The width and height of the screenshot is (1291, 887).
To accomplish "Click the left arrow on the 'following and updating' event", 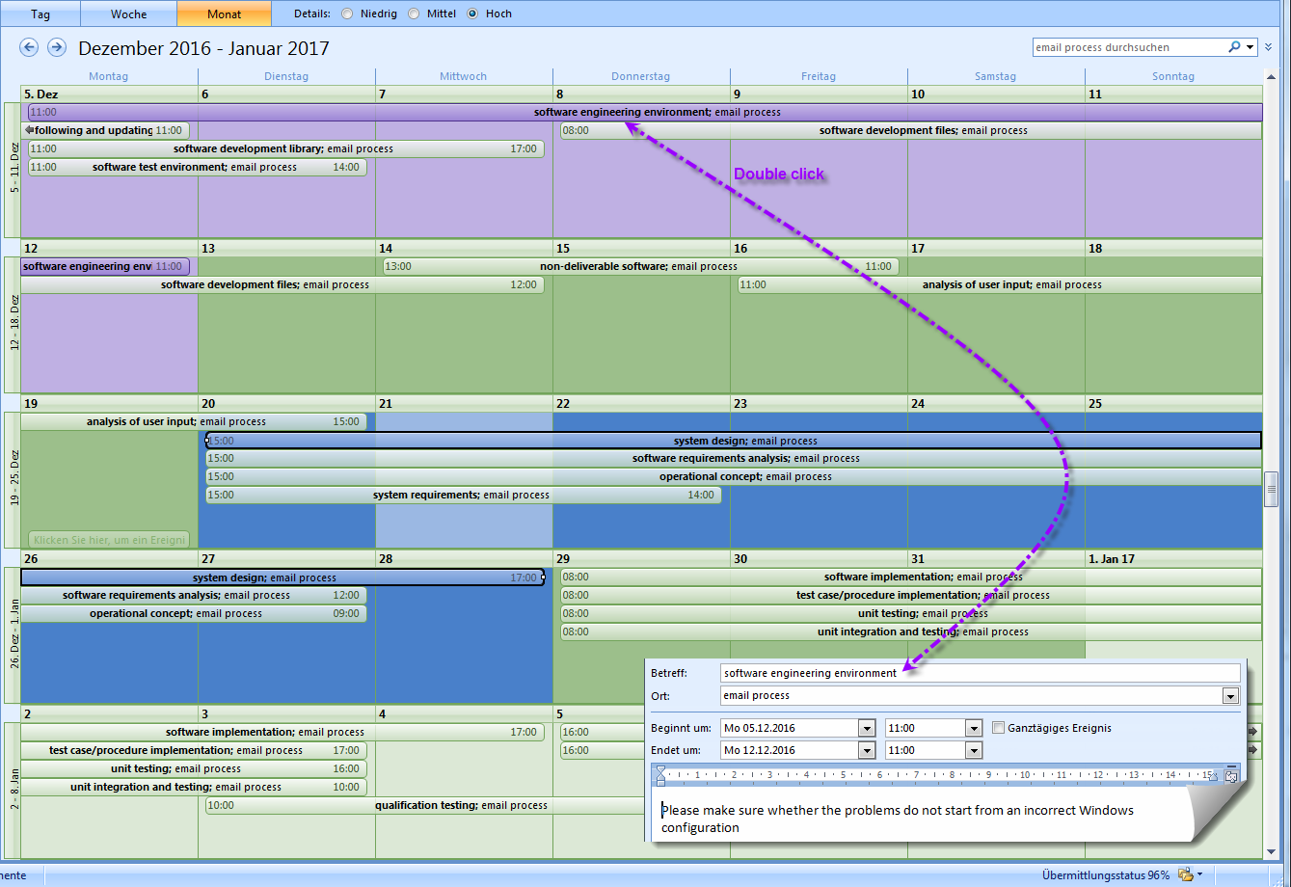I will click(x=29, y=130).
